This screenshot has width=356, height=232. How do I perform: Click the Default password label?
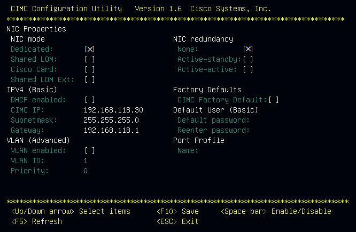point(213,121)
